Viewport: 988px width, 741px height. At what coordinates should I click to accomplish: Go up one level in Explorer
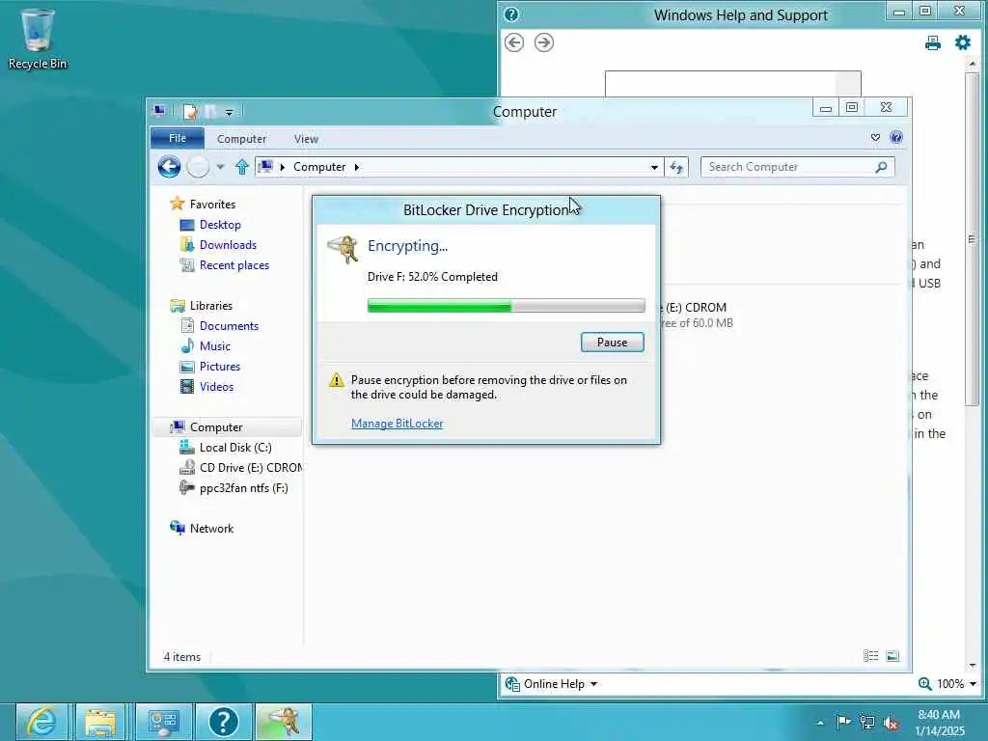241,167
